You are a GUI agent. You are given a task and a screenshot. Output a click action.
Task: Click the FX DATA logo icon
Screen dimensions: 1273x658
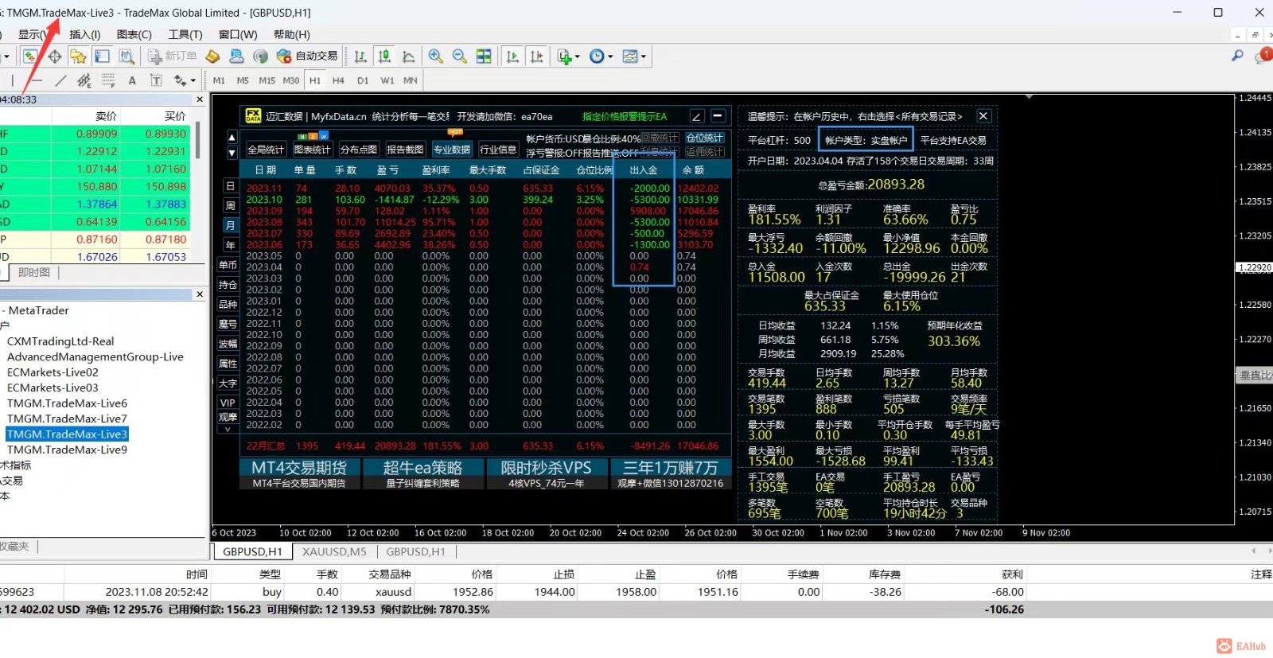click(253, 116)
